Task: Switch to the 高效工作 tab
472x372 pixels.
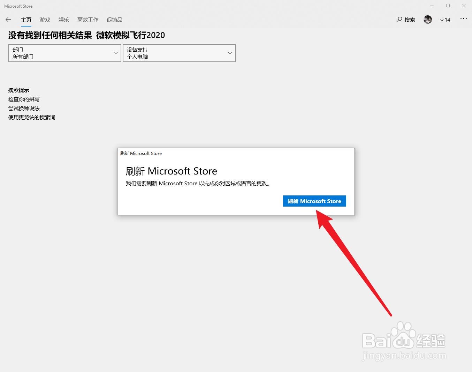Action: [88, 20]
